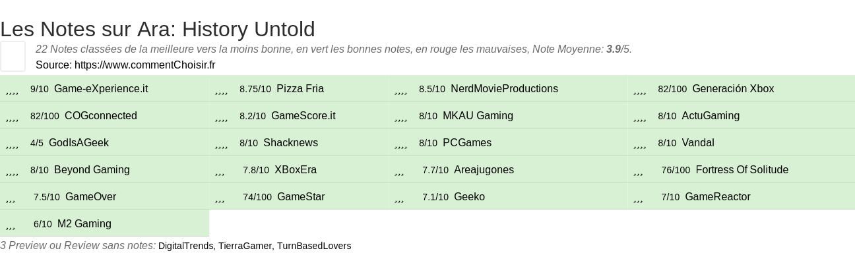Click the Shacknews review link
This screenshot has height=253, width=855.
(x=290, y=143)
